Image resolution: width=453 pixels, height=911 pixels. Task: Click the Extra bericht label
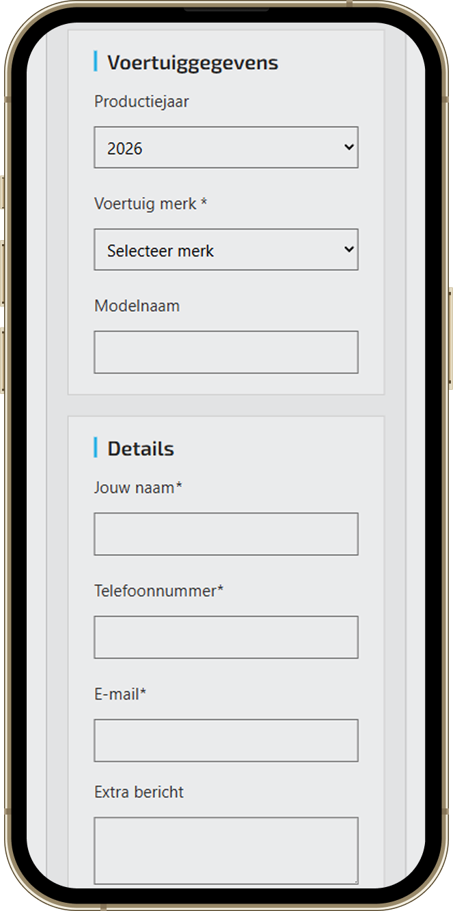[139, 792]
